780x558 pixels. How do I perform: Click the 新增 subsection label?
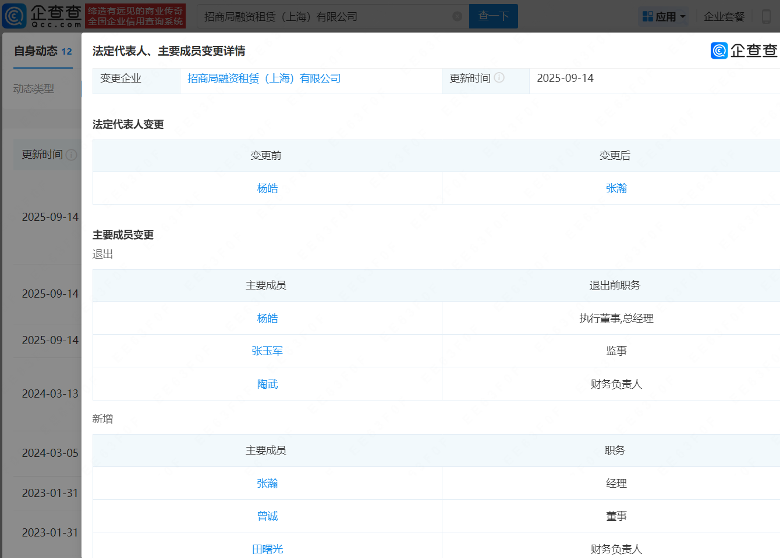[102, 419]
